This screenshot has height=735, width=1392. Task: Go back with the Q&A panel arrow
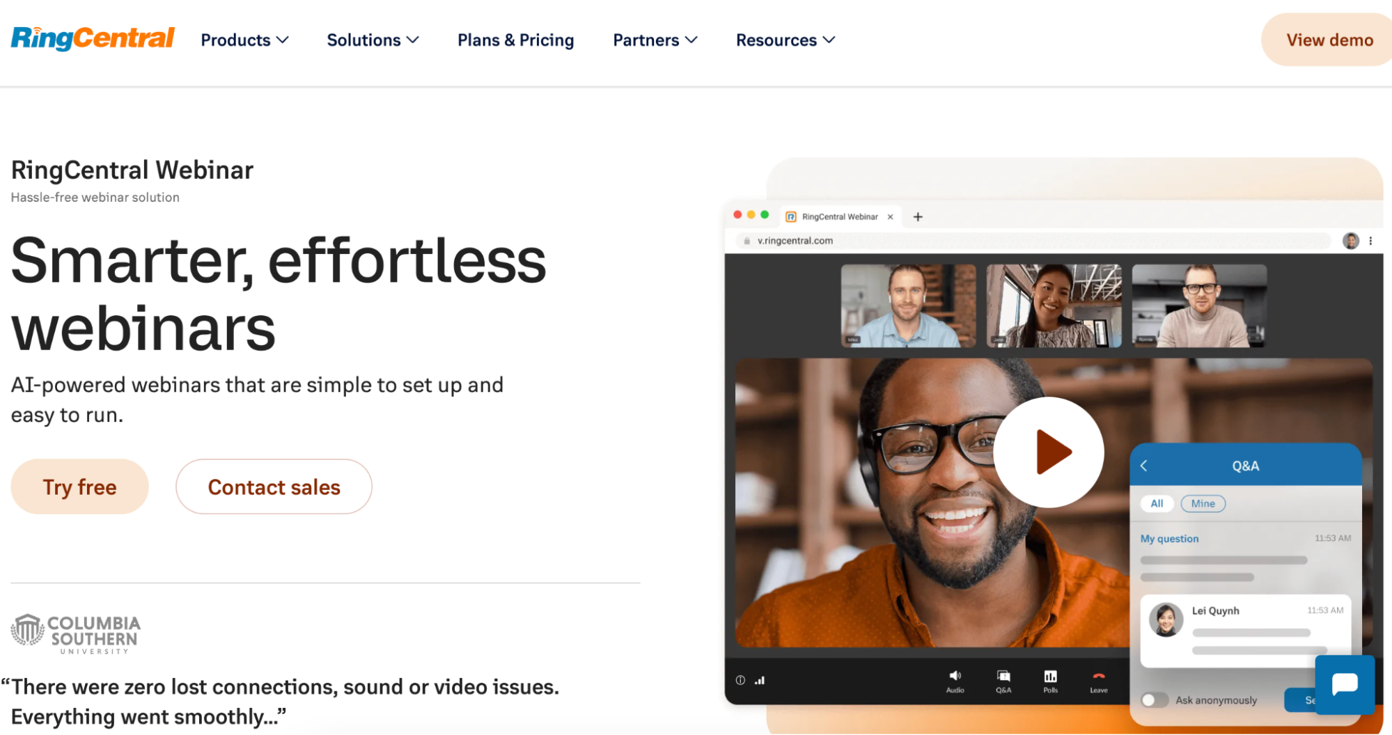[1143, 466]
